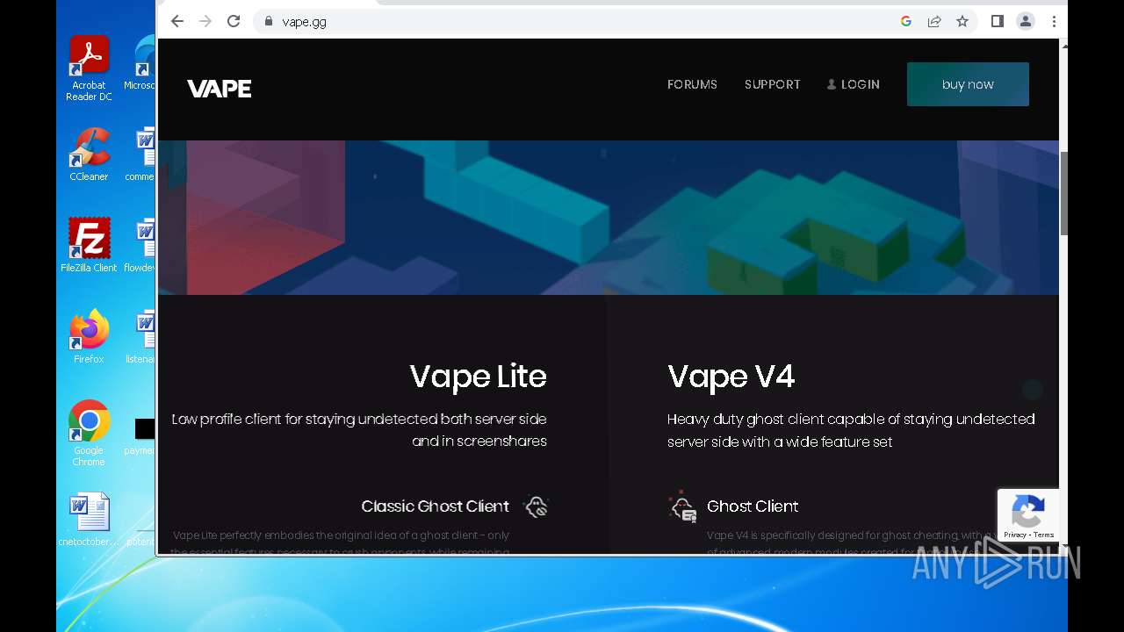
Task: Go back with the browser back arrow
Action: click(177, 21)
